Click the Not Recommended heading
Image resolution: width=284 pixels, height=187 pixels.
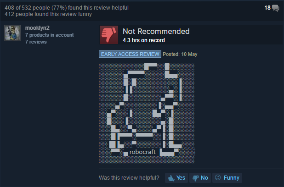coord(156,31)
